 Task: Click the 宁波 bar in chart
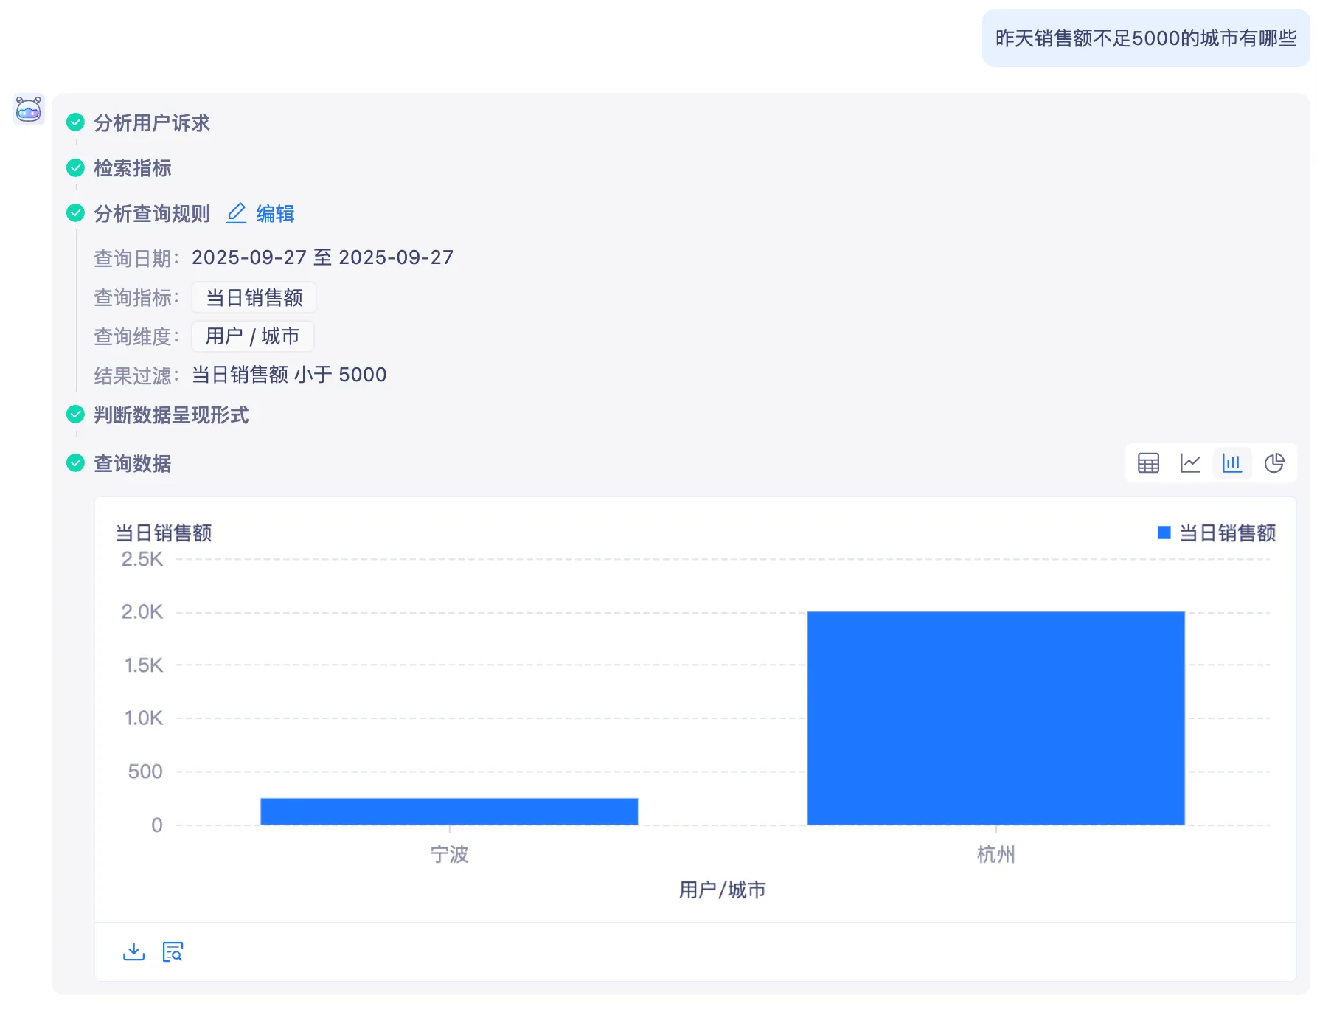click(x=448, y=811)
